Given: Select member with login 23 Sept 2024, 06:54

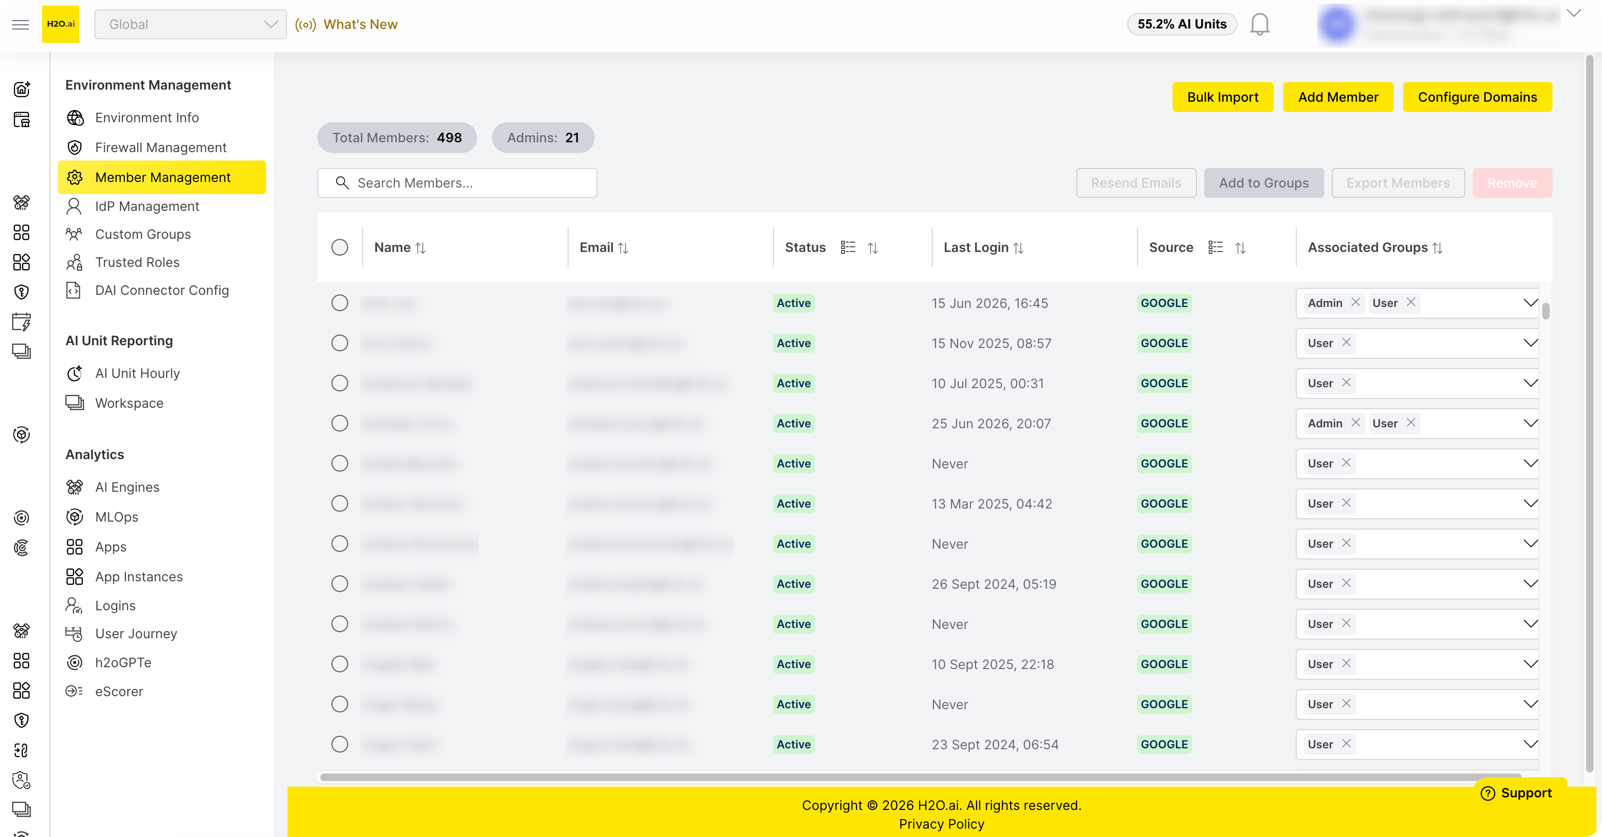Looking at the screenshot, I should coord(339,744).
